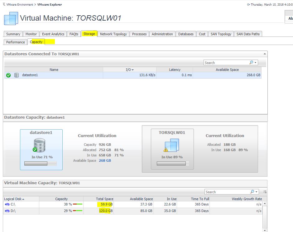
Task: Click the magnifier icon in VM Capacity search
Action: (x=252, y=192)
